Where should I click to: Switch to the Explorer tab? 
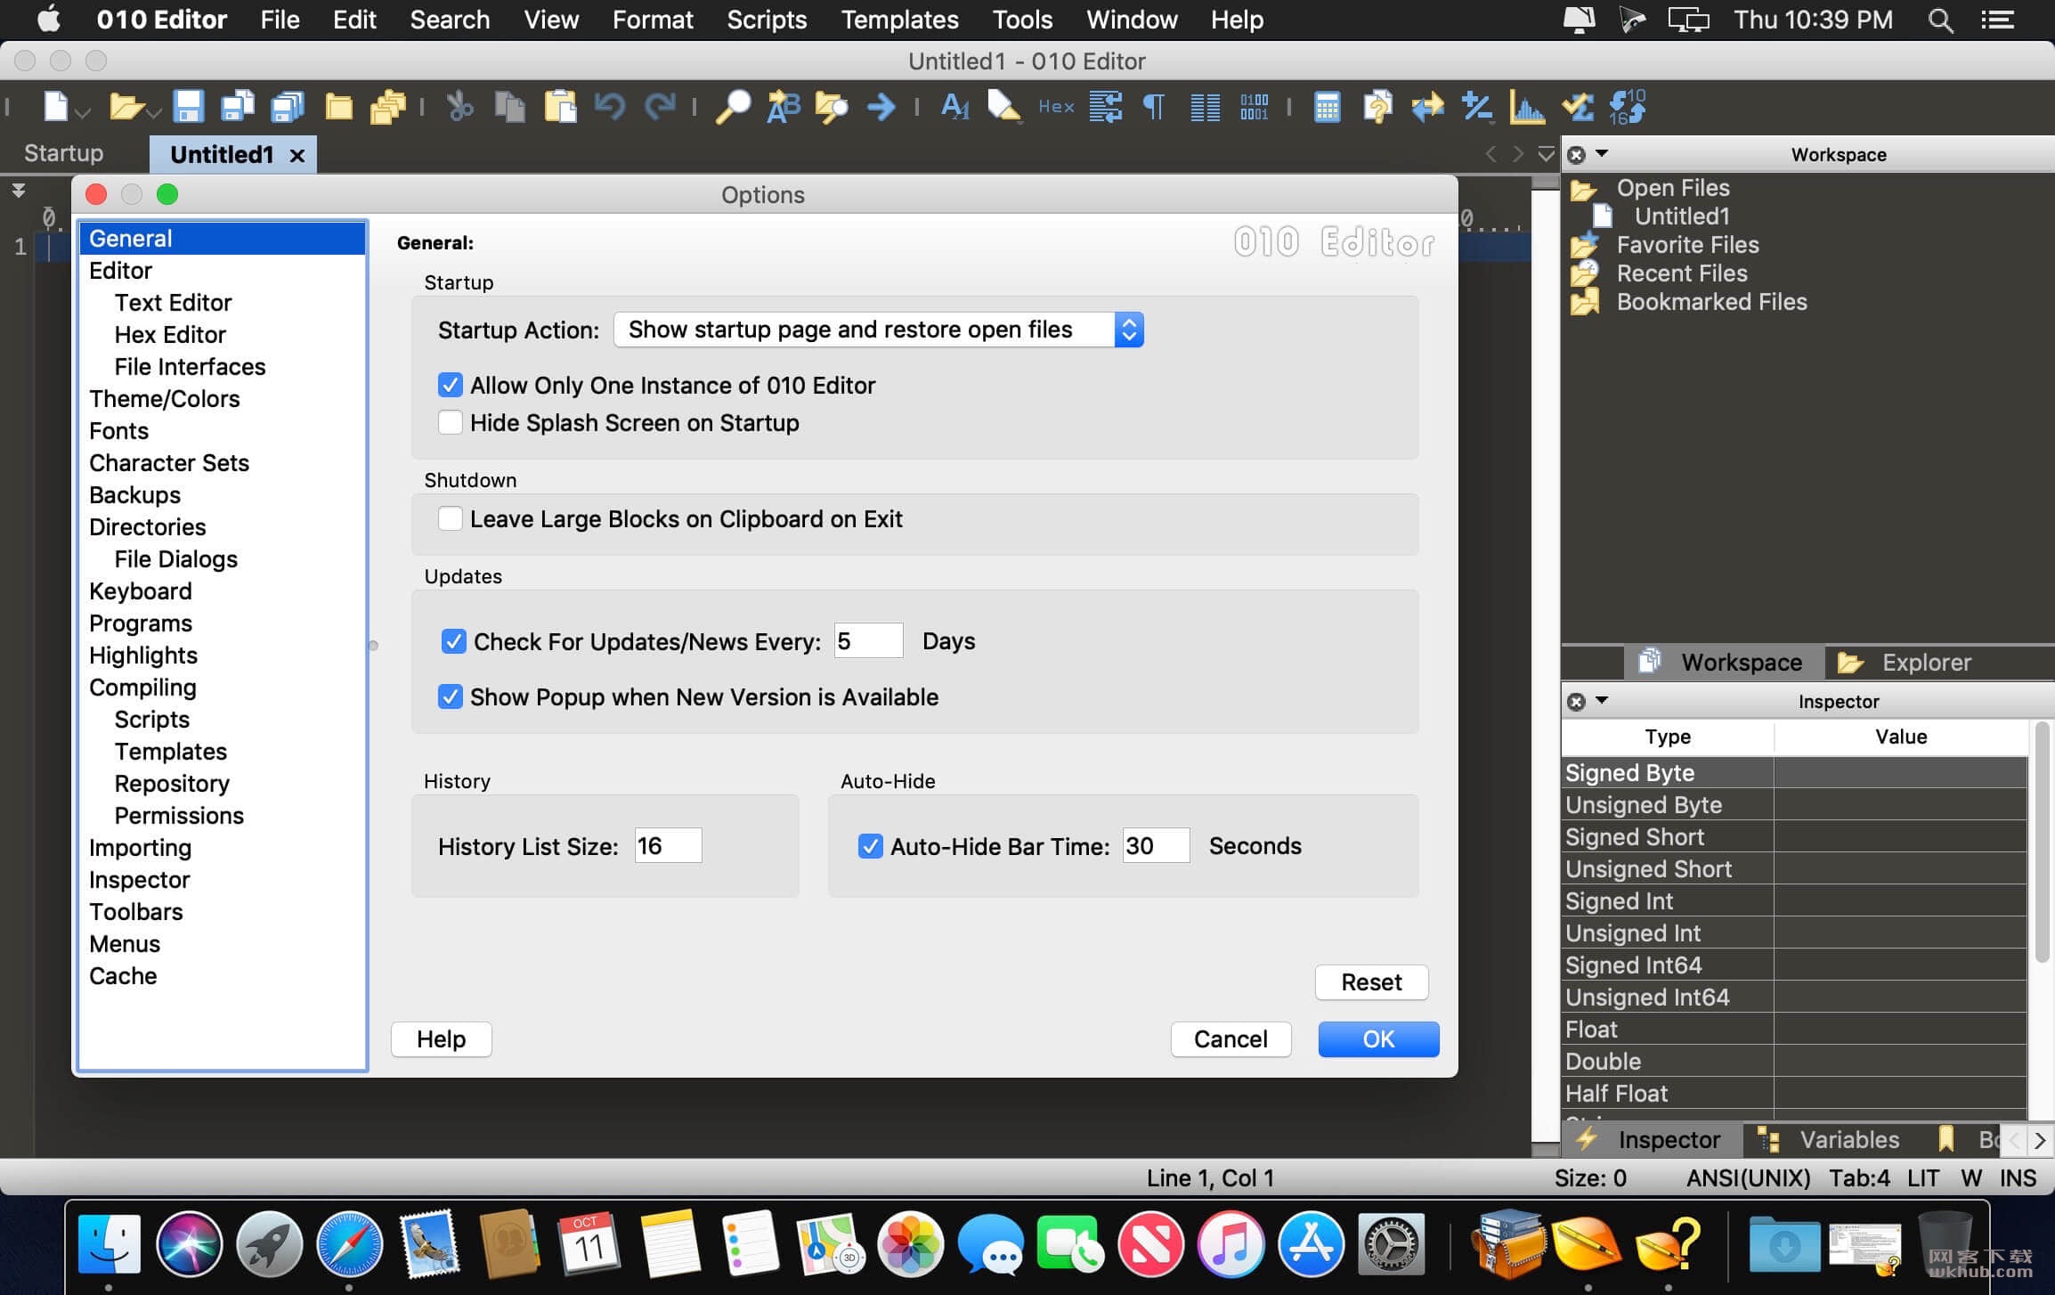[x=1905, y=663]
